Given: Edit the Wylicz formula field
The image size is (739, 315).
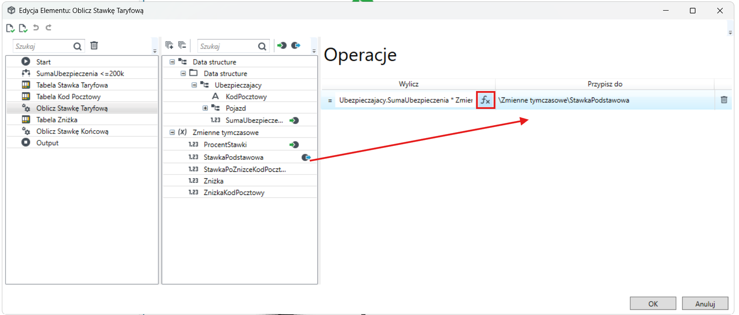Looking at the screenshot, I should coord(406,100).
